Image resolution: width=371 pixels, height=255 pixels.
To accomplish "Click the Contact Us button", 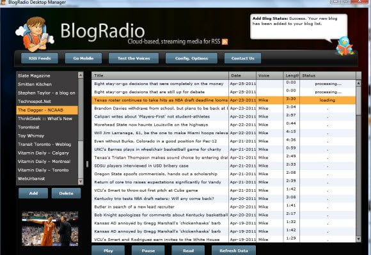I will tap(243, 58).
